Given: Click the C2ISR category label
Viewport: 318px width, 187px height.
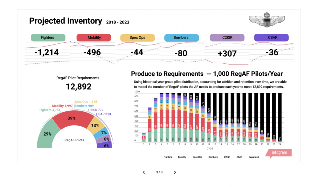Looking at the screenshot, I should click(227, 38).
